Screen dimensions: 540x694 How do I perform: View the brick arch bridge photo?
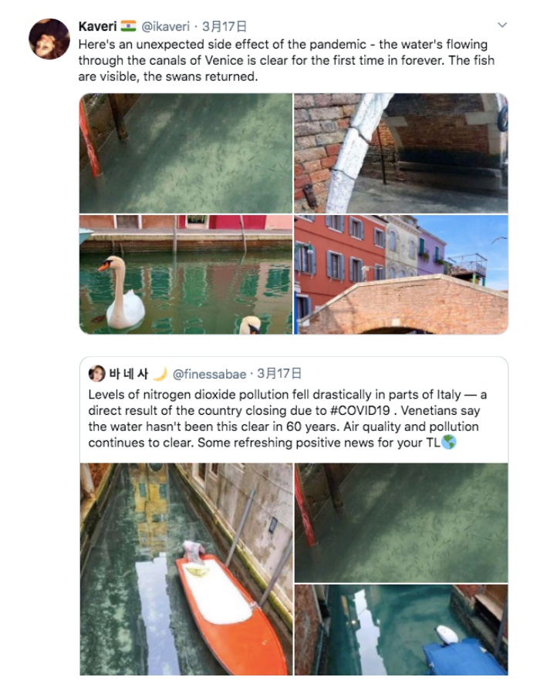point(401,153)
